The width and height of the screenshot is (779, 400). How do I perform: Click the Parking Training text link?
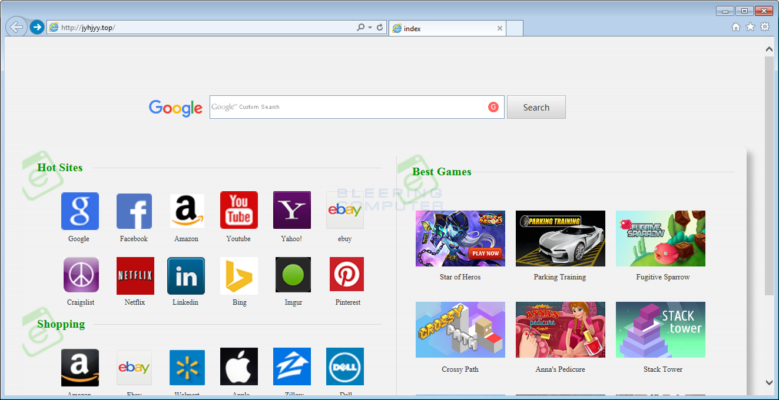(560, 277)
